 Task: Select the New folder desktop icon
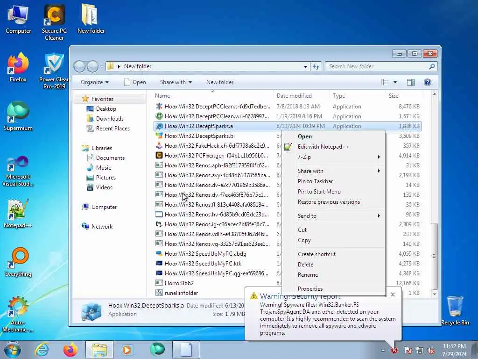(91, 19)
